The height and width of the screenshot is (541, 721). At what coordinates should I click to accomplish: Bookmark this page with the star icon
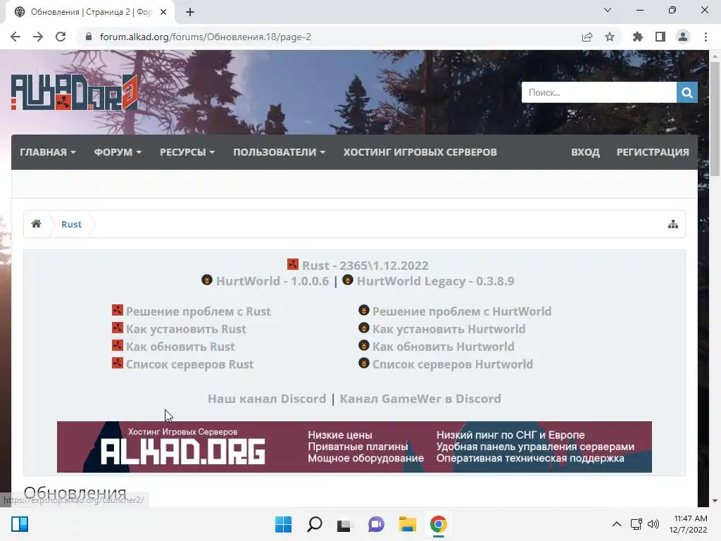pos(610,37)
